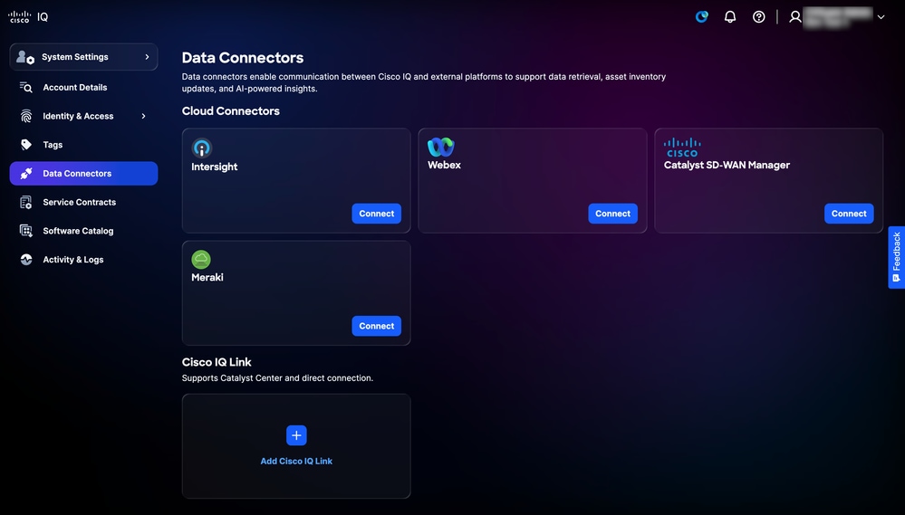Click the Identity & Access fingerprint icon
905x515 pixels.
tap(26, 116)
